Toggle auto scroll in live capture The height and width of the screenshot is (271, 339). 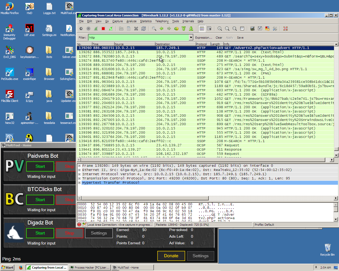click(x=209, y=29)
